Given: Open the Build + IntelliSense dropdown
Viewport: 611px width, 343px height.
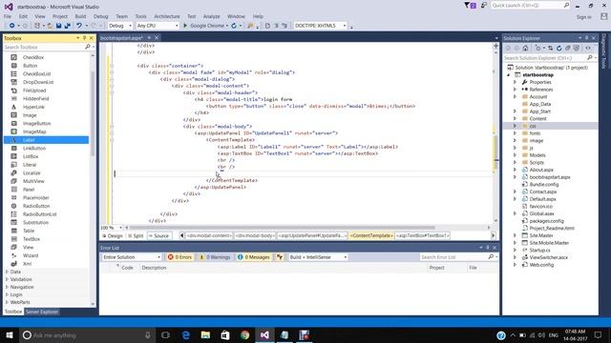Looking at the screenshot, I should coord(318,257).
